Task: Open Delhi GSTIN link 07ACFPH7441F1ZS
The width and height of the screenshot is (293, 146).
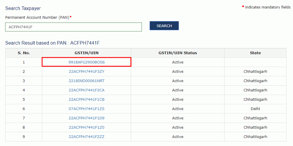Action: [x=87, y=109]
